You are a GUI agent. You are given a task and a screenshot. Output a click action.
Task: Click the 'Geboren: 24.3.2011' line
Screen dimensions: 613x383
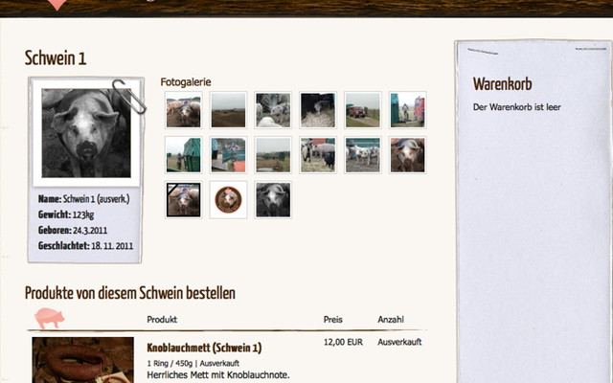(73, 230)
